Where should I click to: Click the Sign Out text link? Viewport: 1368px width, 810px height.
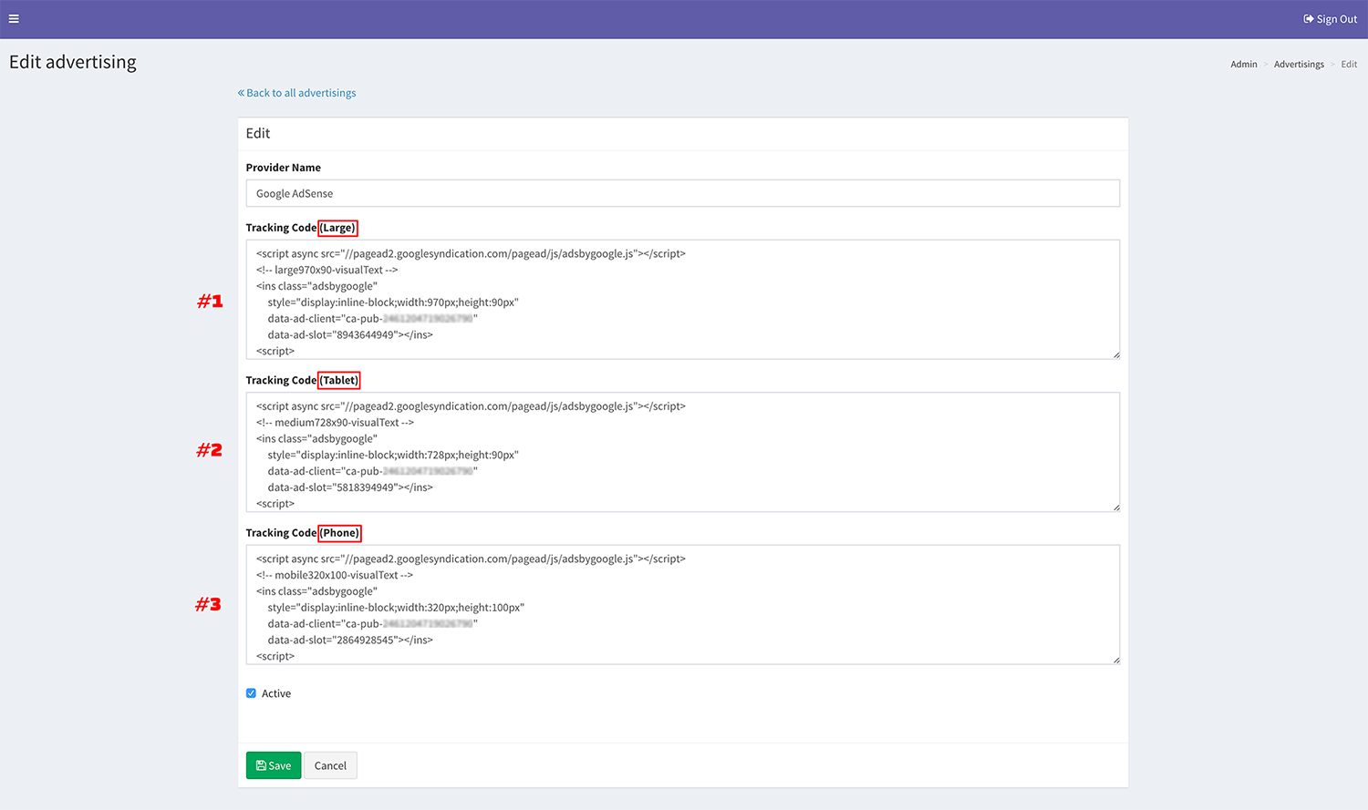coord(1336,19)
